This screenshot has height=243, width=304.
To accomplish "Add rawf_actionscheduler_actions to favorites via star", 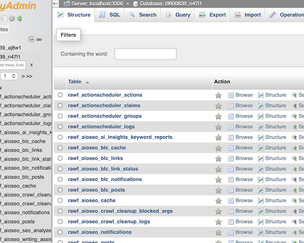I will tap(218, 95).
